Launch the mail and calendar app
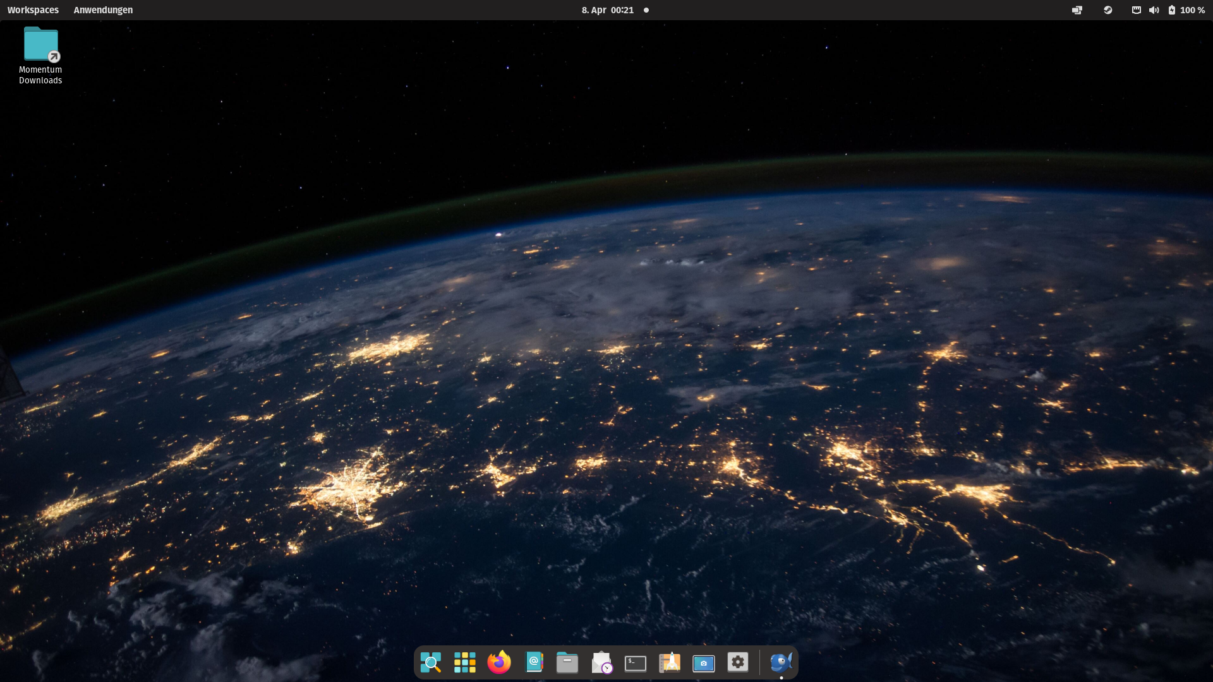This screenshot has height=682, width=1213. (601, 662)
